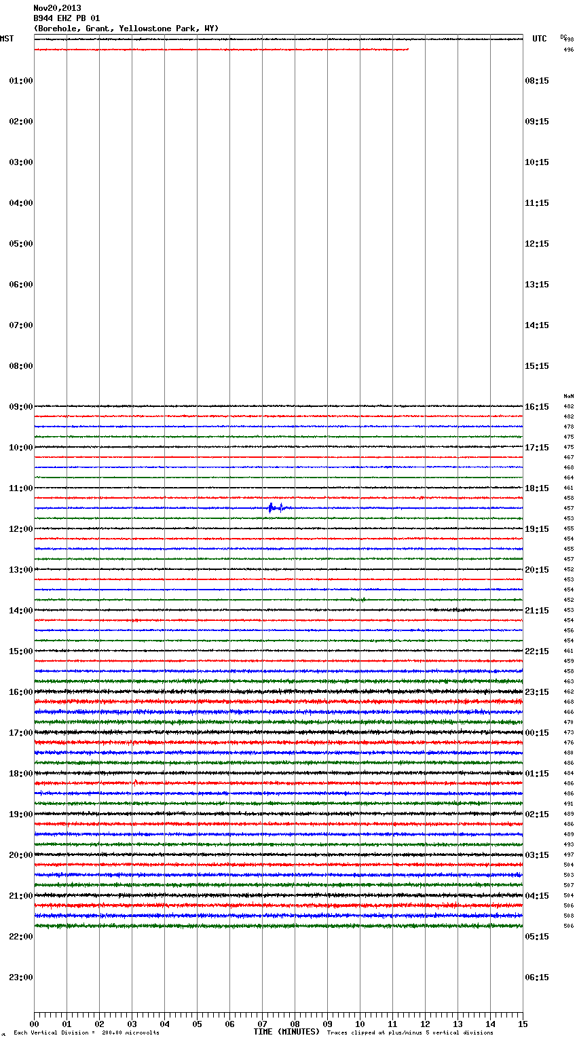Click the 06:15 UTC time label
This screenshot has height=1042, width=577.
coord(537,977)
